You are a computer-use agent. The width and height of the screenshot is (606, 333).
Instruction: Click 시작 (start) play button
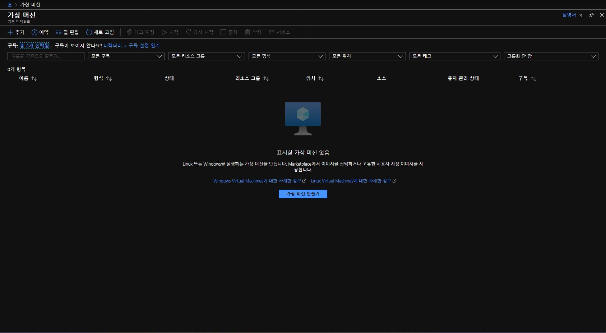click(x=170, y=32)
